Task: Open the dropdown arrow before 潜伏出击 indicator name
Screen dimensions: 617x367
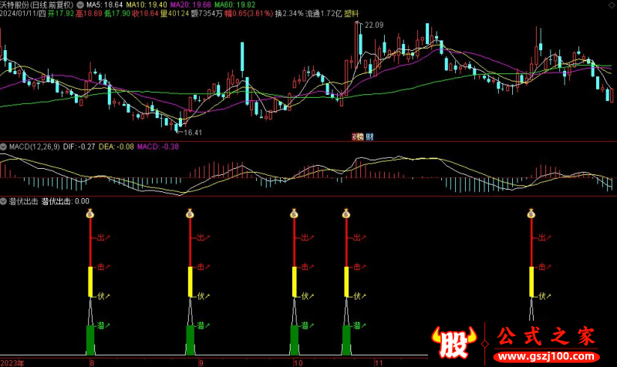Action: 4,201
